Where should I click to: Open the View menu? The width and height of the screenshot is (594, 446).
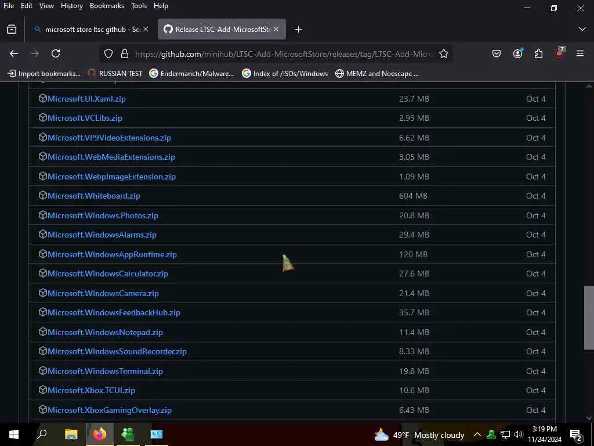[46, 6]
